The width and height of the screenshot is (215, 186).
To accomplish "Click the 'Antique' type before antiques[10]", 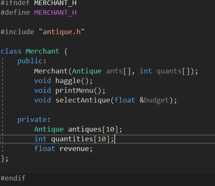I will tap(49, 129).
